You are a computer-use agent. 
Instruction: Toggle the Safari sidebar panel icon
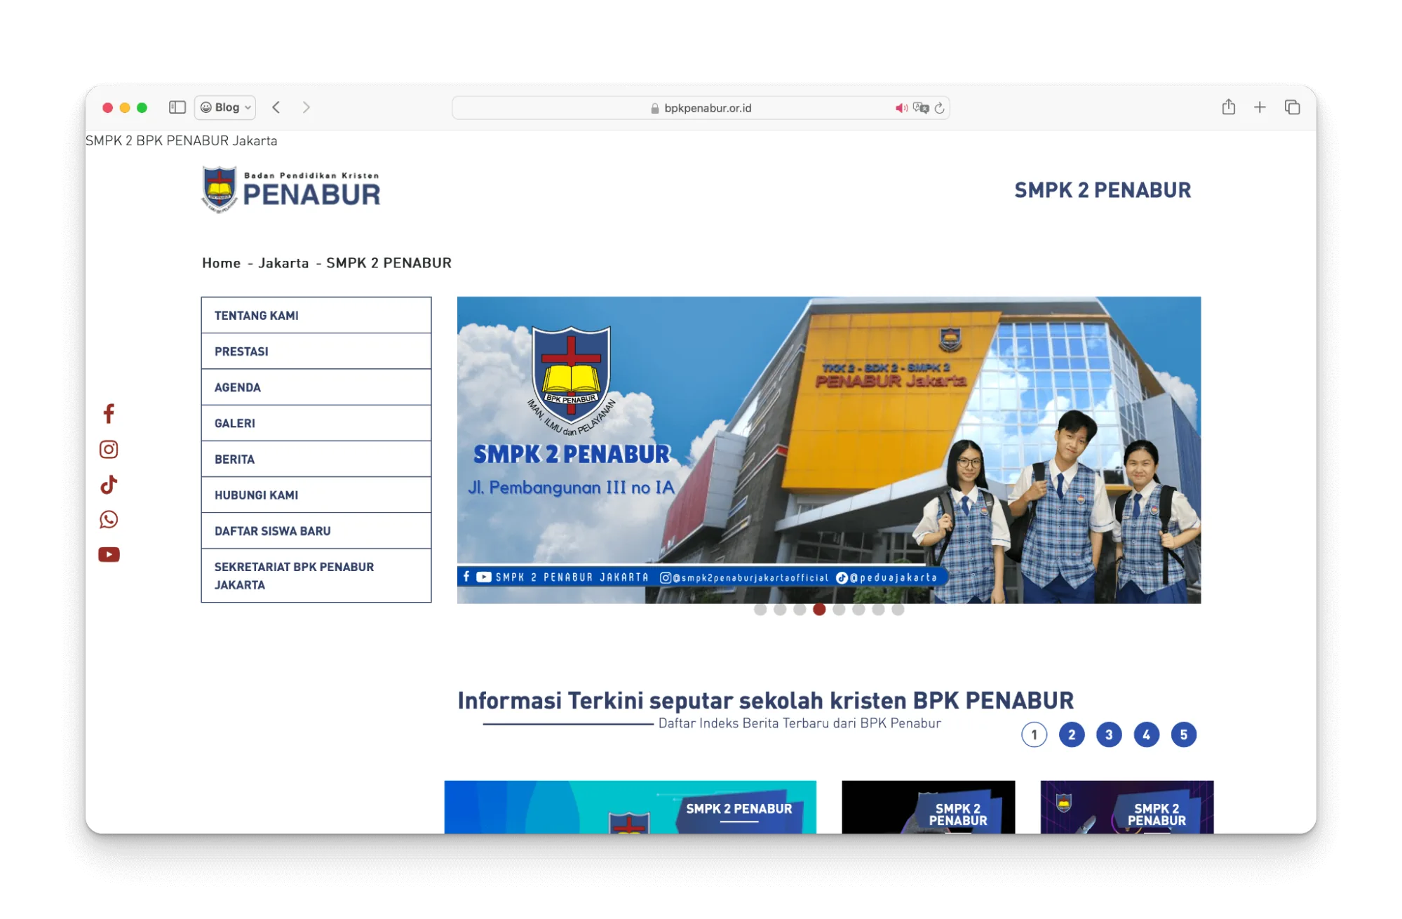[177, 107]
